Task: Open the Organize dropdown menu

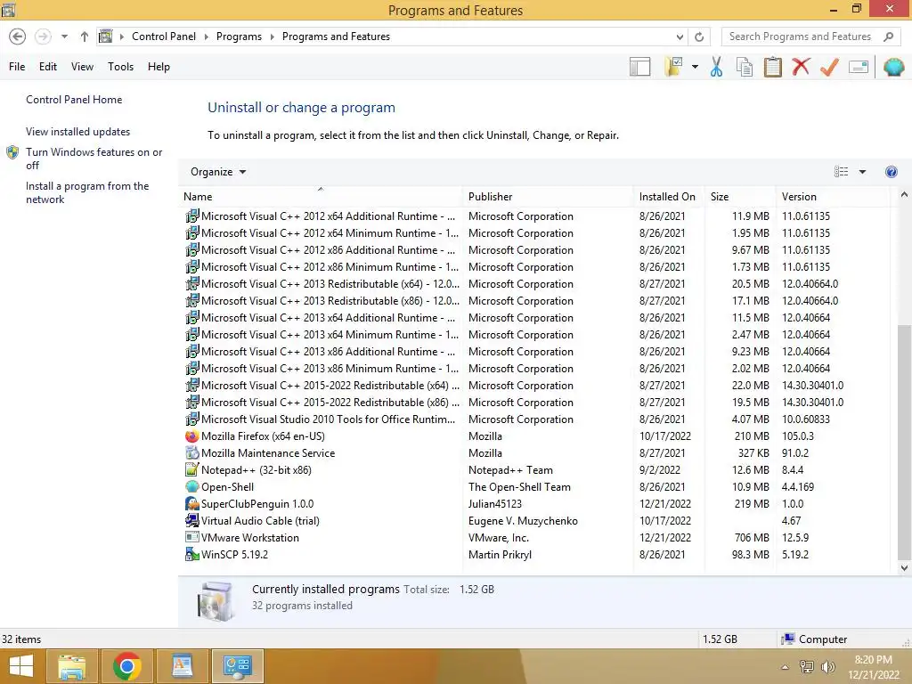Action: (218, 172)
